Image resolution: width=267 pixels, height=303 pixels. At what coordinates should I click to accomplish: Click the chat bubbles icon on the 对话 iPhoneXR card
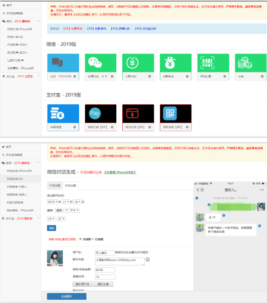(x=57, y=62)
